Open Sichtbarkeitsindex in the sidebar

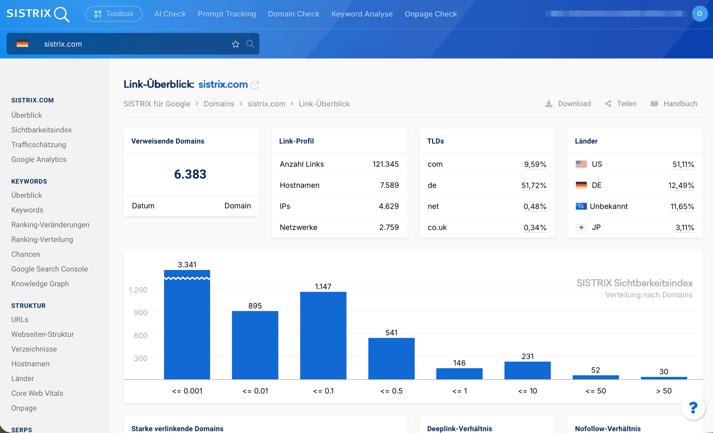pyautogui.click(x=41, y=130)
